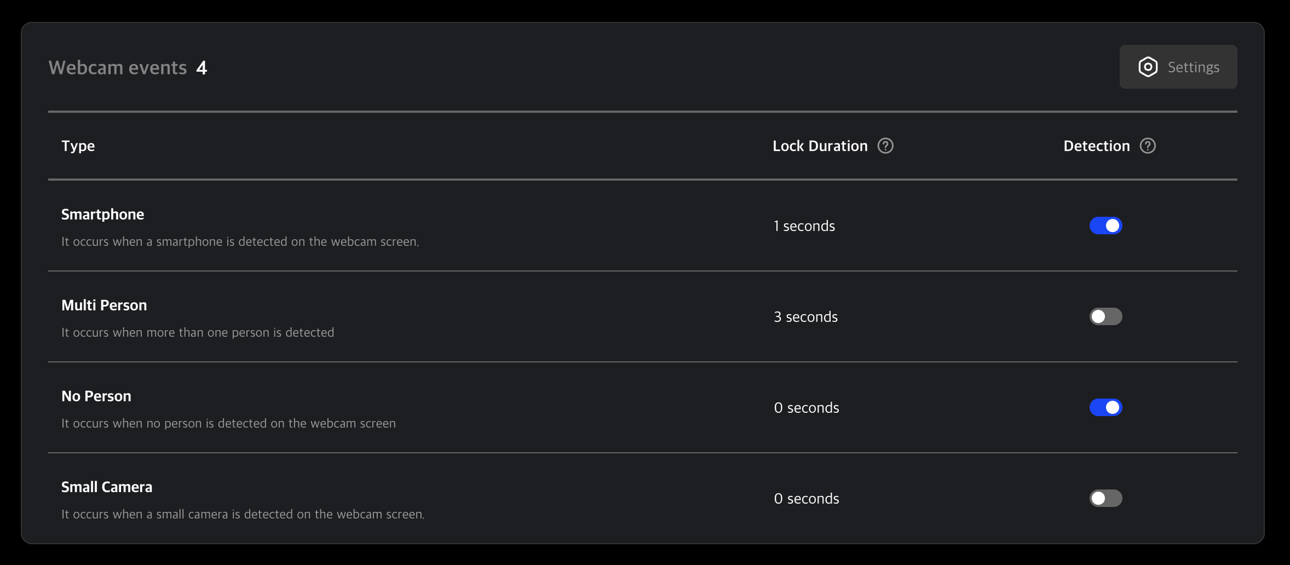This screenshot has height=565, width=1290.
Task: Click the Detection column header text
Action: tap(1097, 146)
